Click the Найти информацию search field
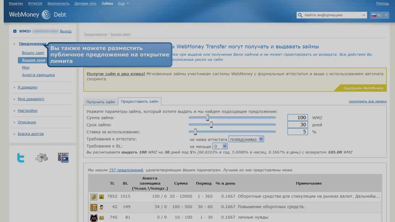395x222 pixels. [x=332, y=15]
